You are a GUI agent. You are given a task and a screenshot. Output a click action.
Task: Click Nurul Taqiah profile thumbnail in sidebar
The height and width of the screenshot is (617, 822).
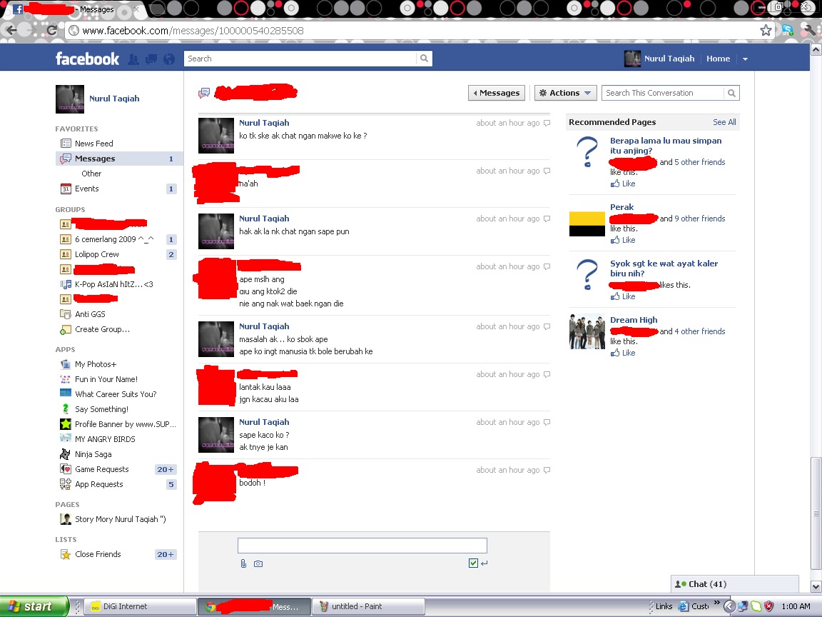[70, 99]
